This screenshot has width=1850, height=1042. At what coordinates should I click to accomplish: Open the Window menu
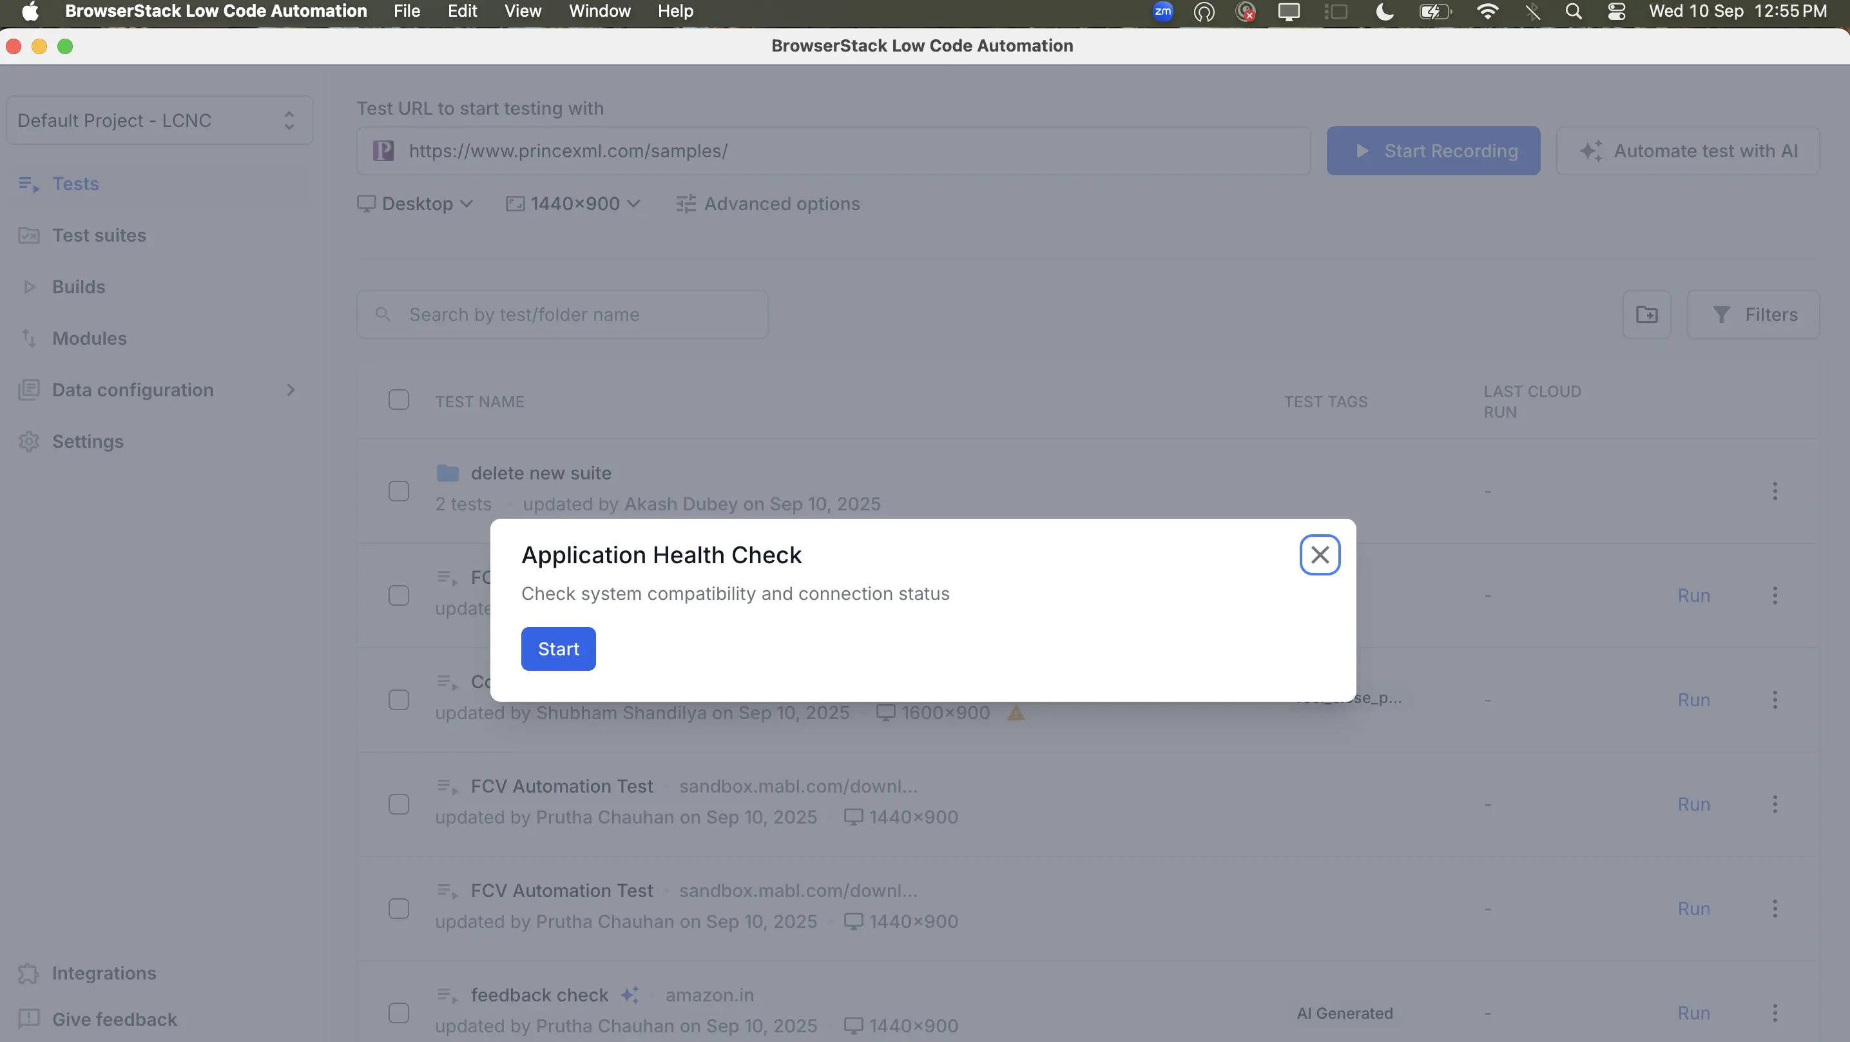tap(600, 12)
